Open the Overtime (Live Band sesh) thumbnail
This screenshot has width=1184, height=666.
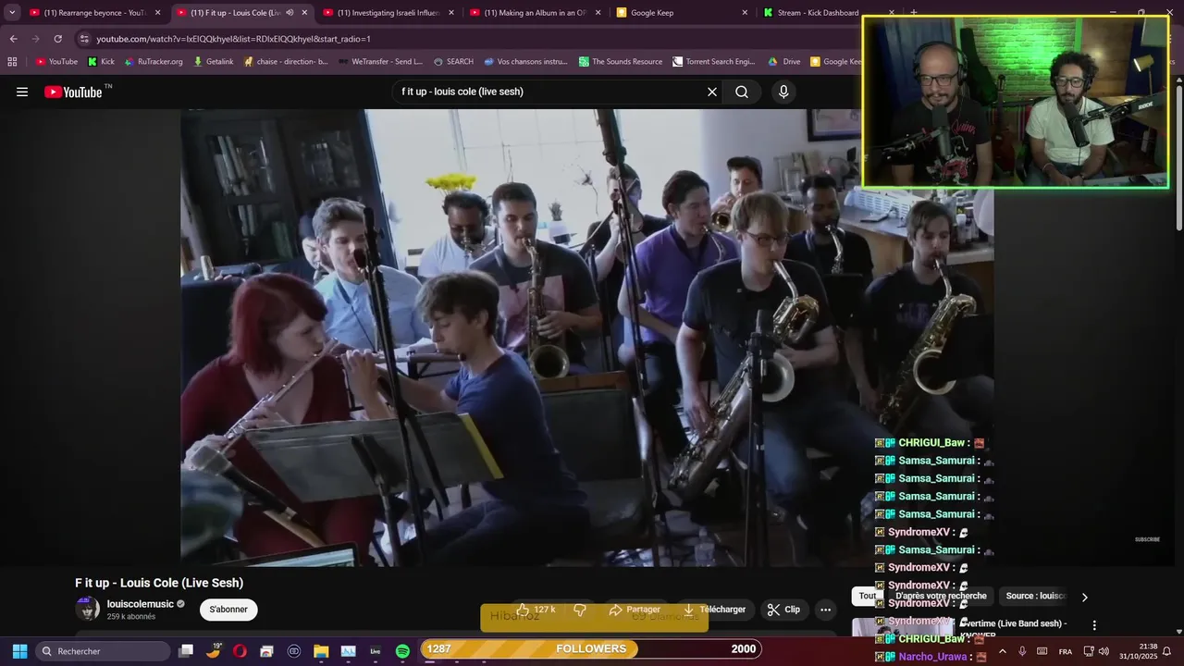click(x=903, y=627)
